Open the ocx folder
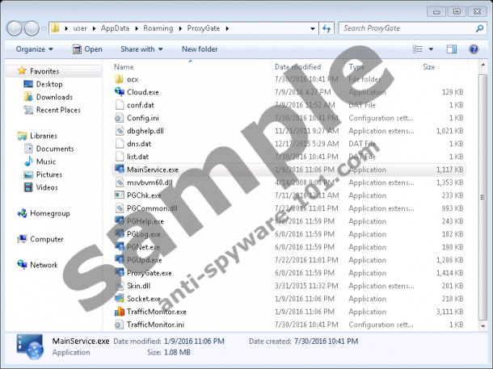The height and width of the screenshot is (369, 493). tap(133, 79)
